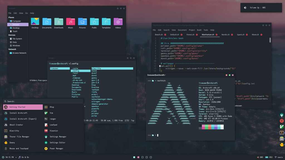
Task: Mute audio via the polybar speaker icon
Action: click(258, 157)
